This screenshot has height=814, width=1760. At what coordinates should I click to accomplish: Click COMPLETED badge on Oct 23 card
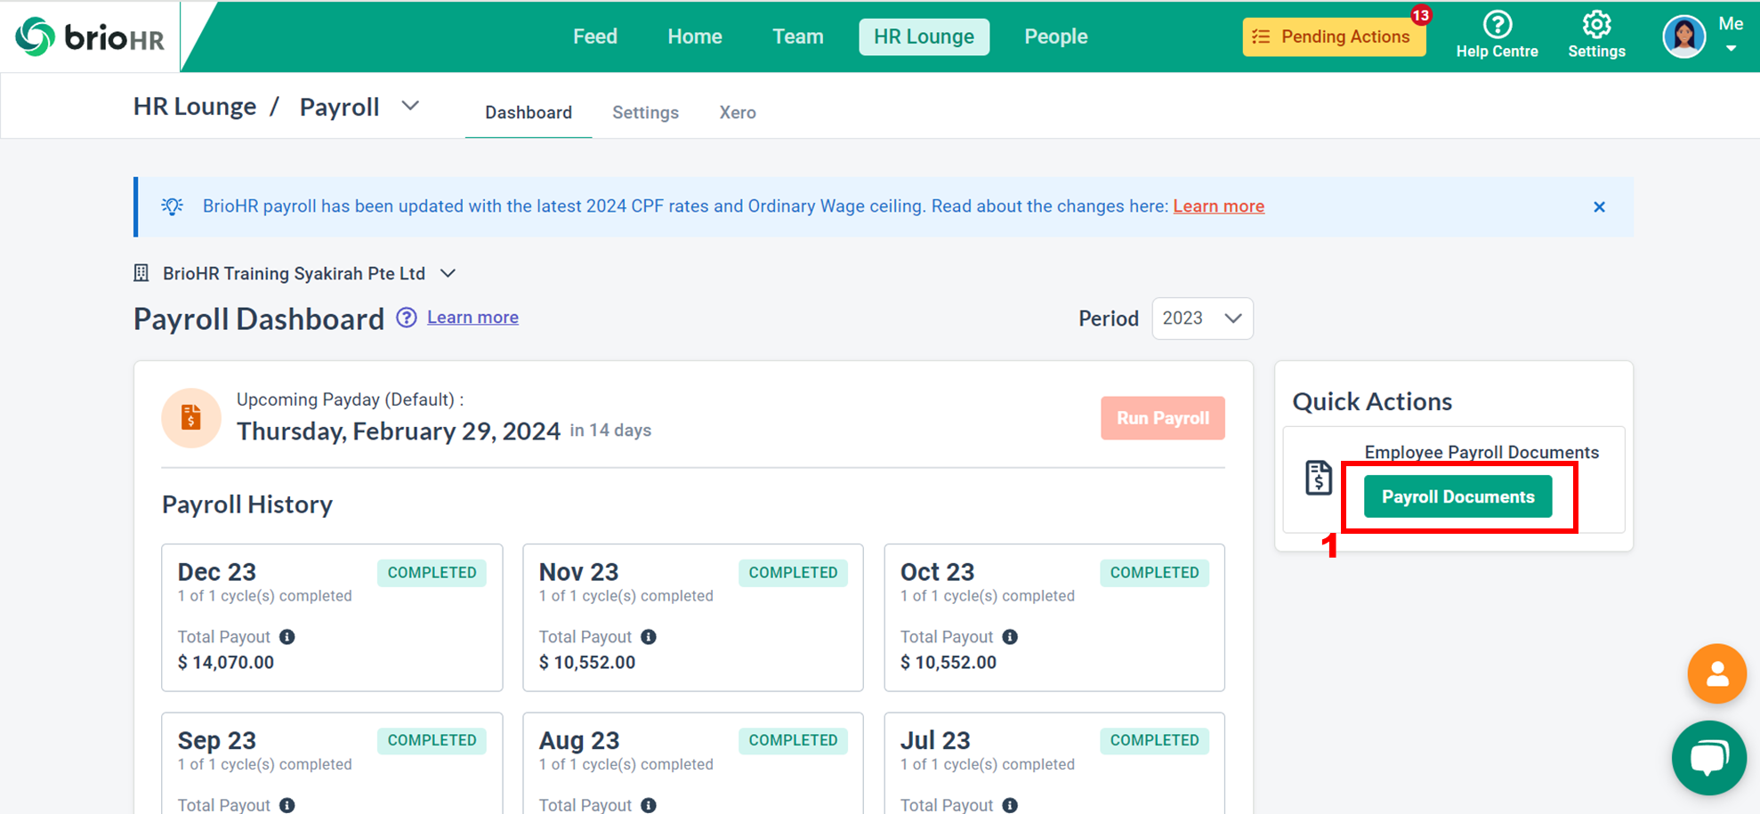[x=1154, y=573]
